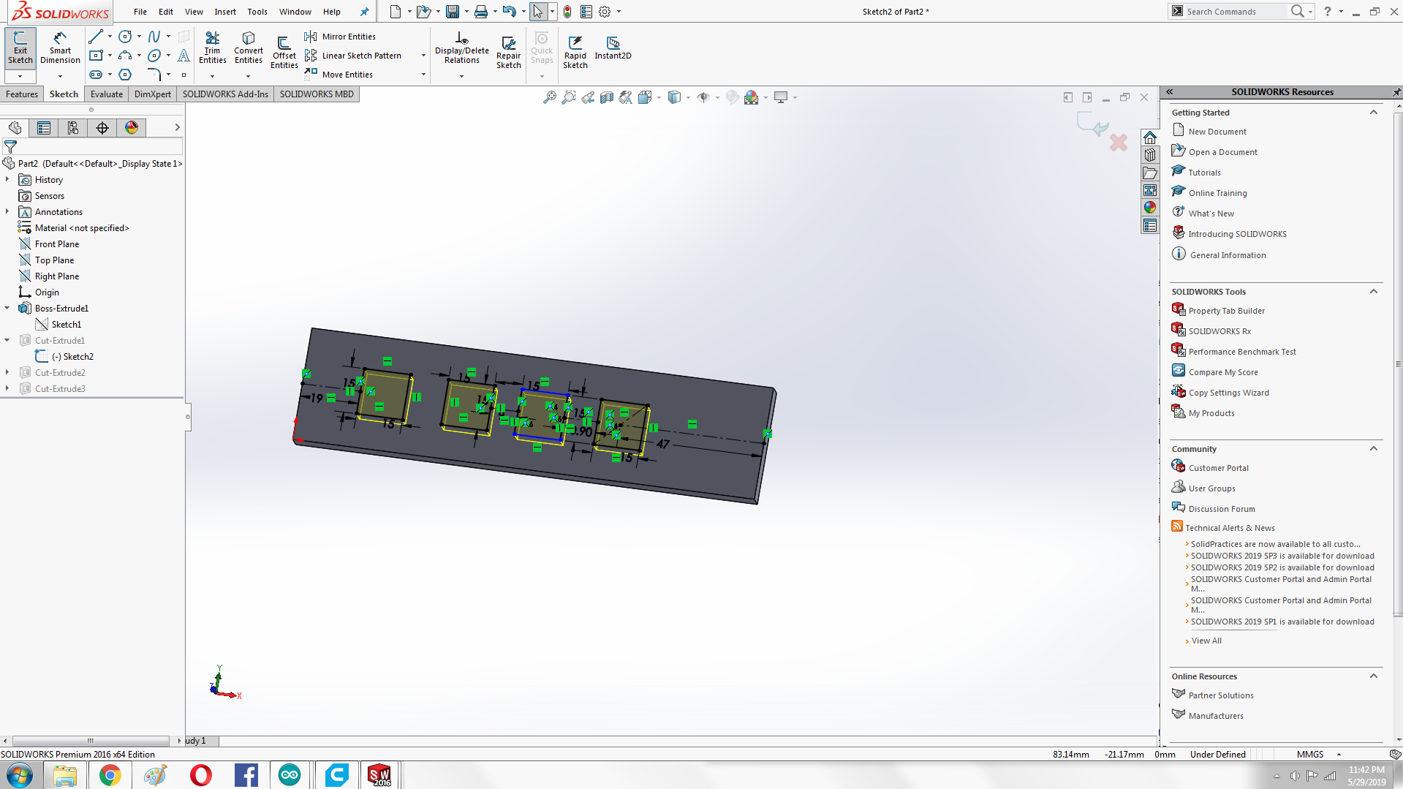Open Google Chrome from the taskbar
Screen dimensions: 1403x789
[110, 775]
